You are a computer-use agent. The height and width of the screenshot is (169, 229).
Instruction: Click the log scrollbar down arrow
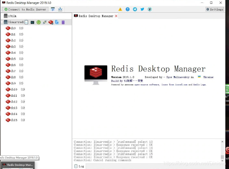tap(222, 160)
